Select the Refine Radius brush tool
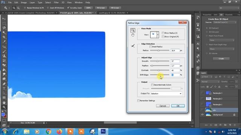241x135 pixels. click(x=133, y=46)
